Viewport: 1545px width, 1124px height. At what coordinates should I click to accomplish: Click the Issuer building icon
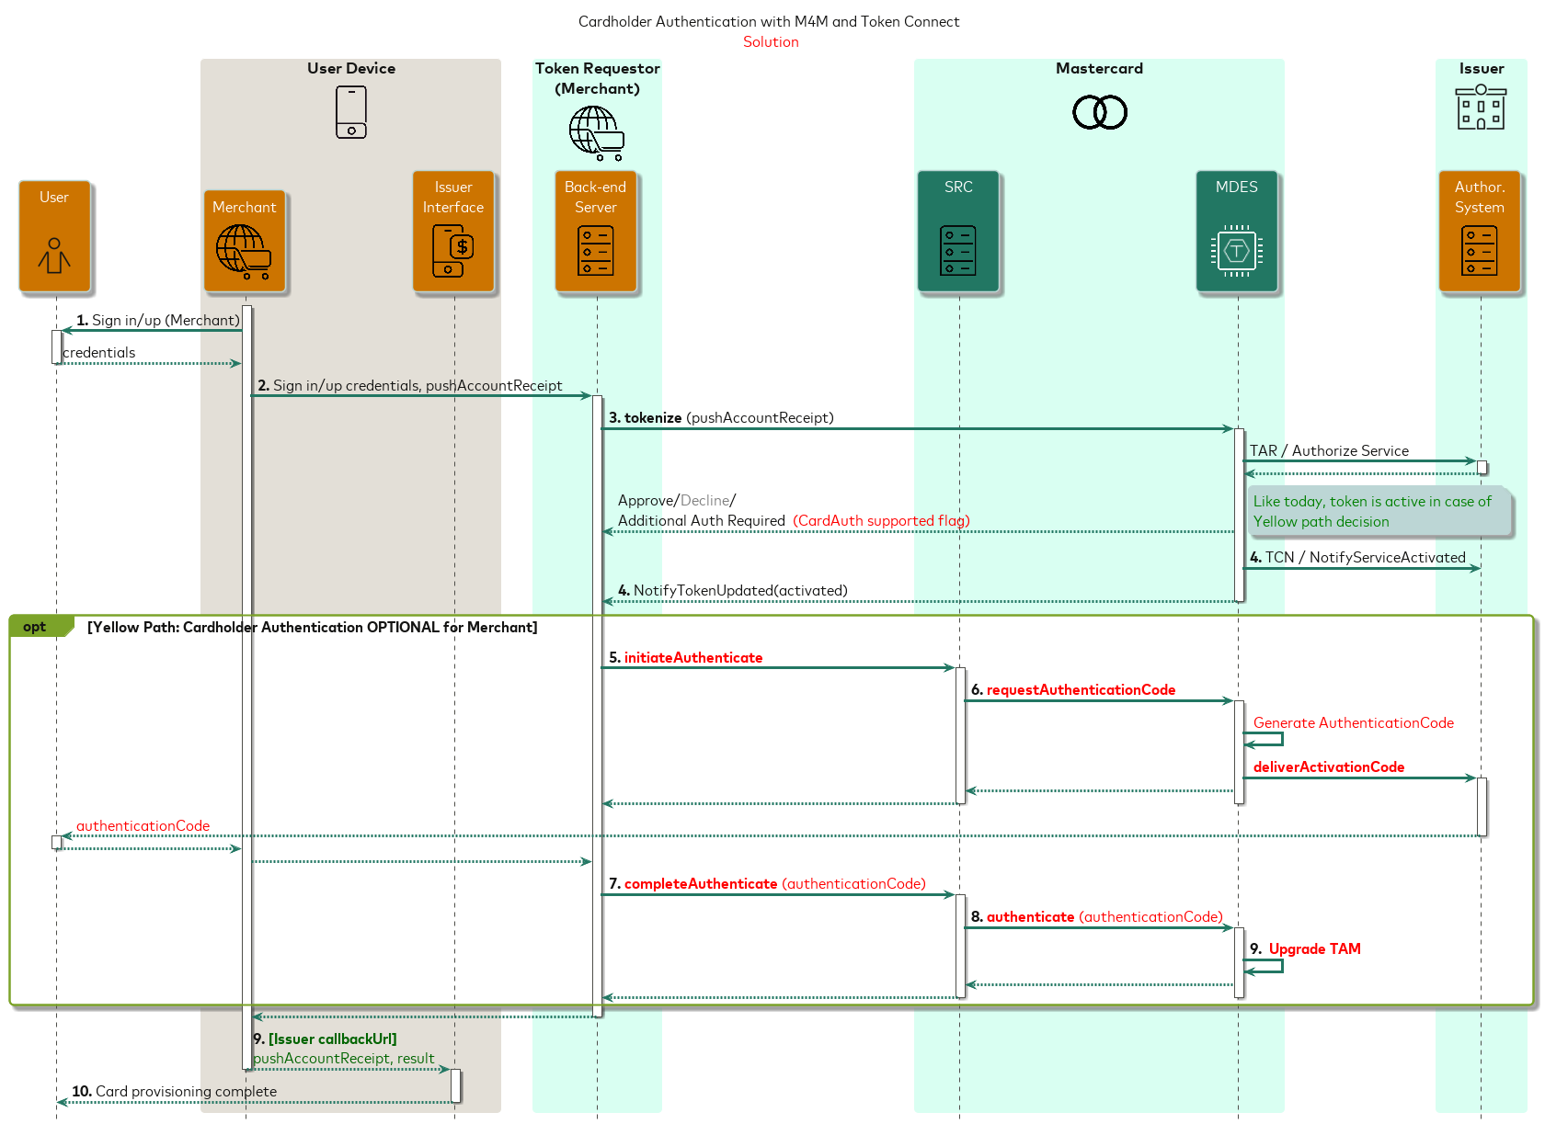click(x=1480, y=108)
